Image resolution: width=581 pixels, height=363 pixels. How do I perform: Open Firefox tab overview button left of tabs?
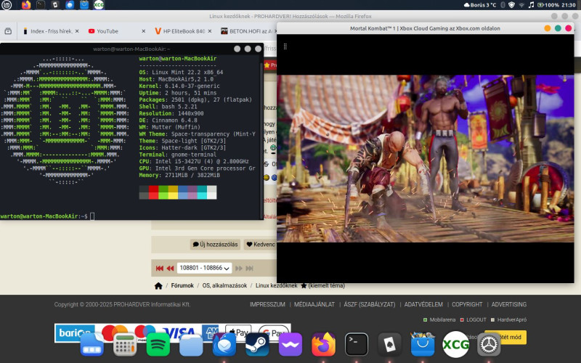[x=8, y=31]
